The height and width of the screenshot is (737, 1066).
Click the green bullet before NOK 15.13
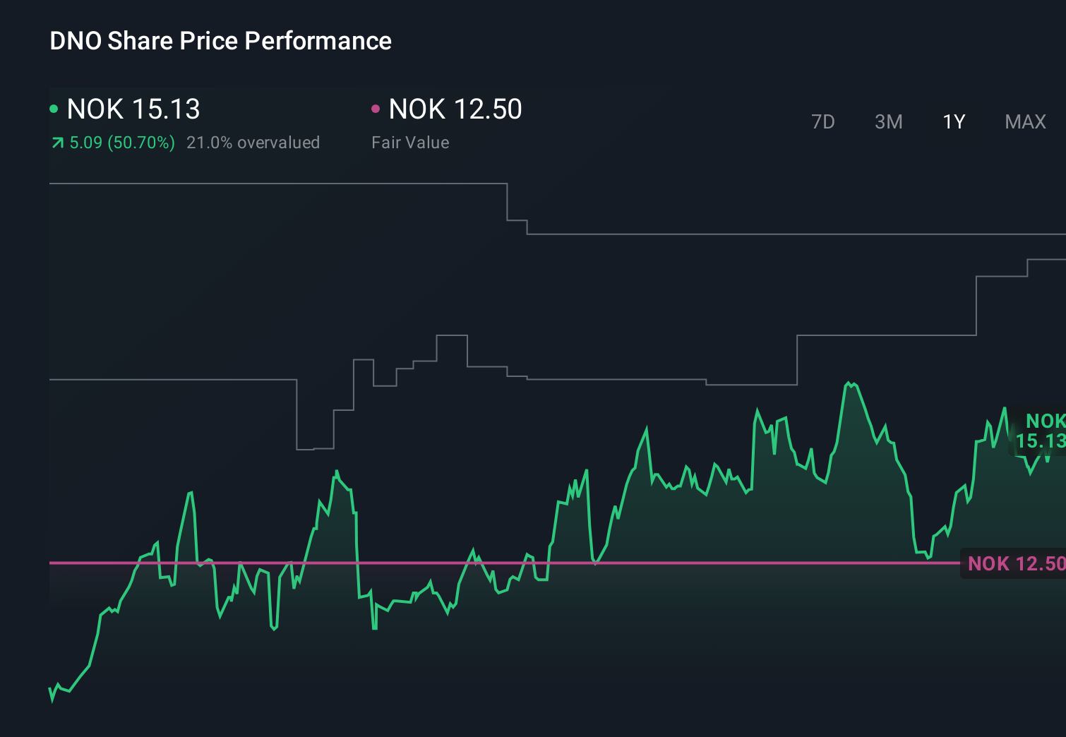[x=54, y=108]
